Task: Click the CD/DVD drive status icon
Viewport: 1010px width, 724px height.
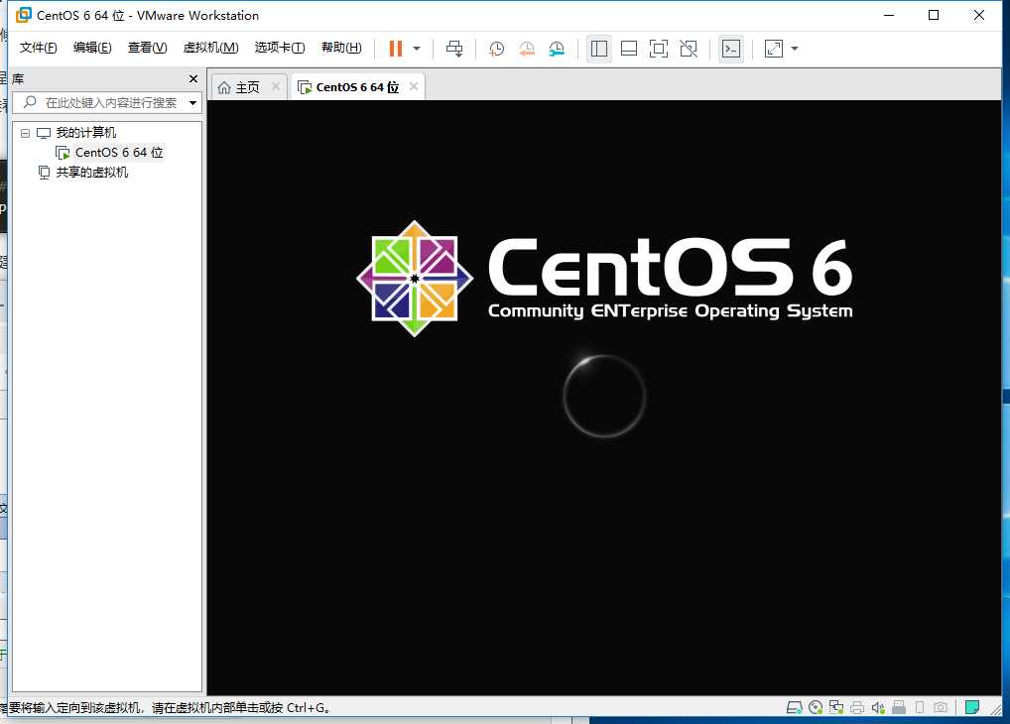Action: point(816,708)
